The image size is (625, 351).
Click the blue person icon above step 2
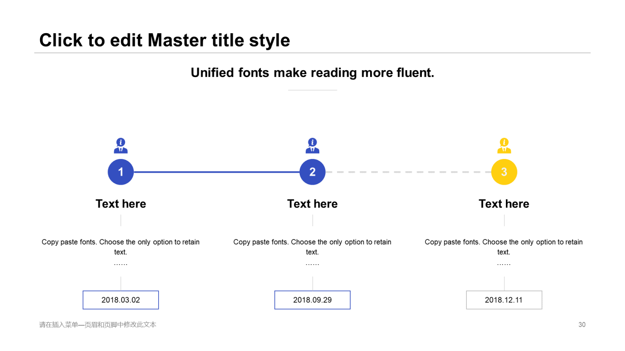click(x=312, y=146)
